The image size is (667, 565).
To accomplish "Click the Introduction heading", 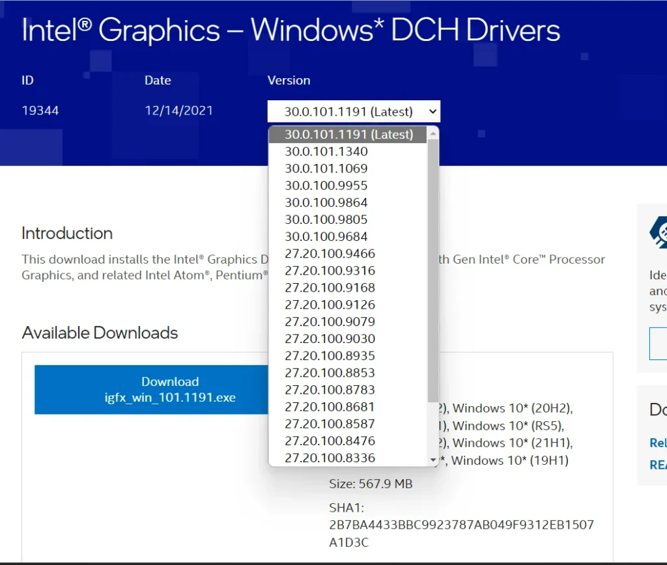I will pos(67,234).
